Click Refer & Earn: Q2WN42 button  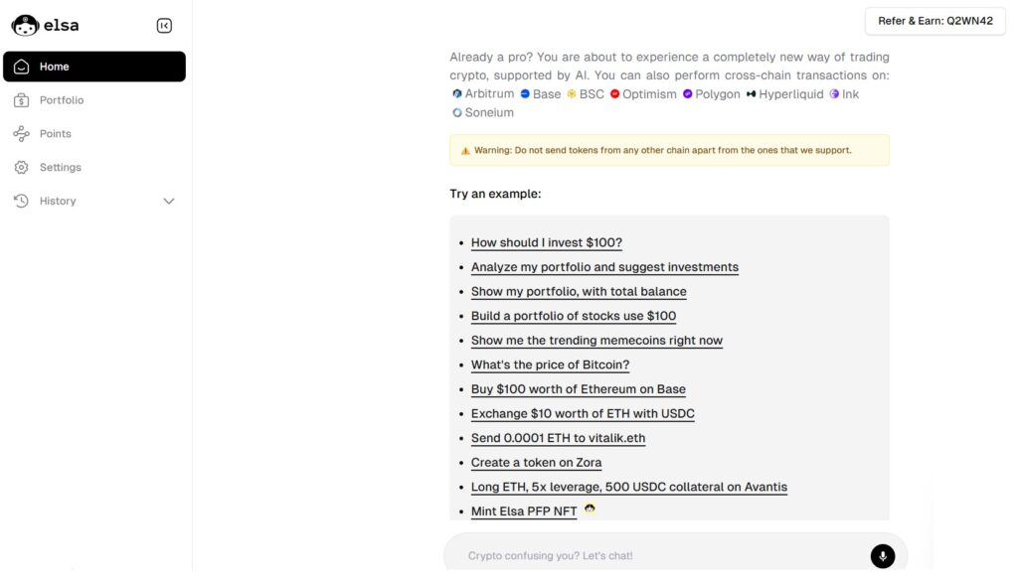tap(935, 21)
